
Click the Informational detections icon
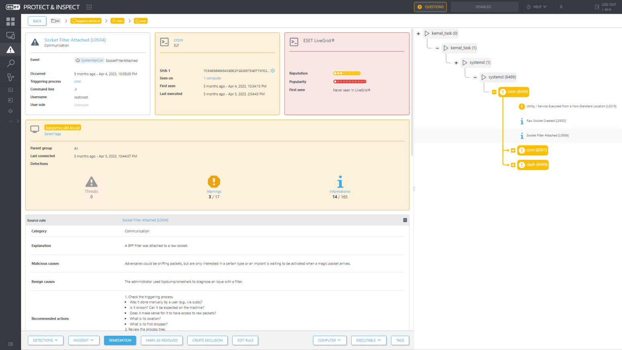(x=340, y=182)
